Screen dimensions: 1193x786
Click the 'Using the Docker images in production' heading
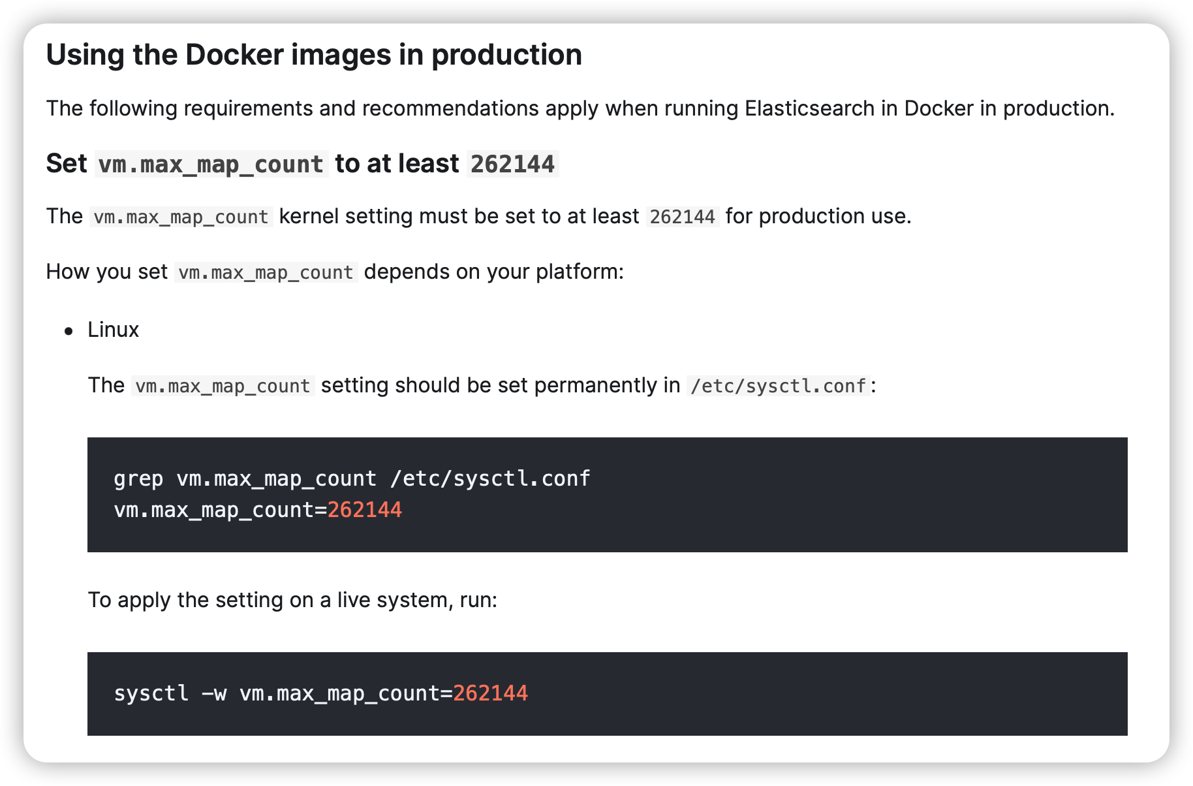tap(313, 55)
